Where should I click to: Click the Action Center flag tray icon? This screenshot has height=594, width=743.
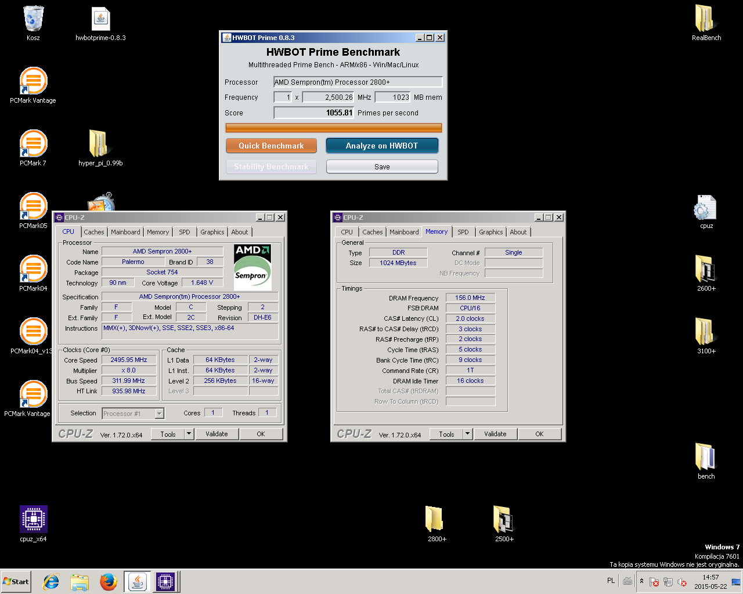[x=654, y=582]
